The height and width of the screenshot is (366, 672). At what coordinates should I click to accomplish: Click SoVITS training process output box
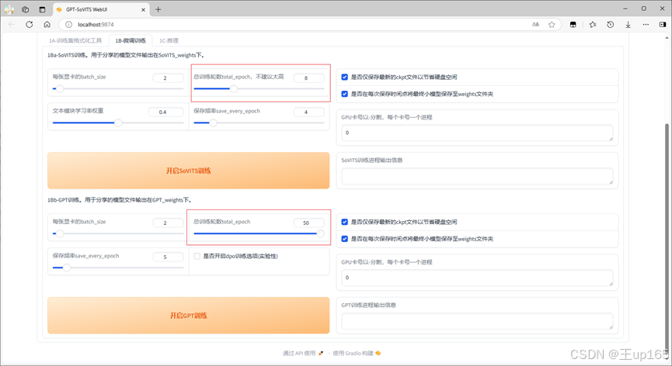pos(477,176)
